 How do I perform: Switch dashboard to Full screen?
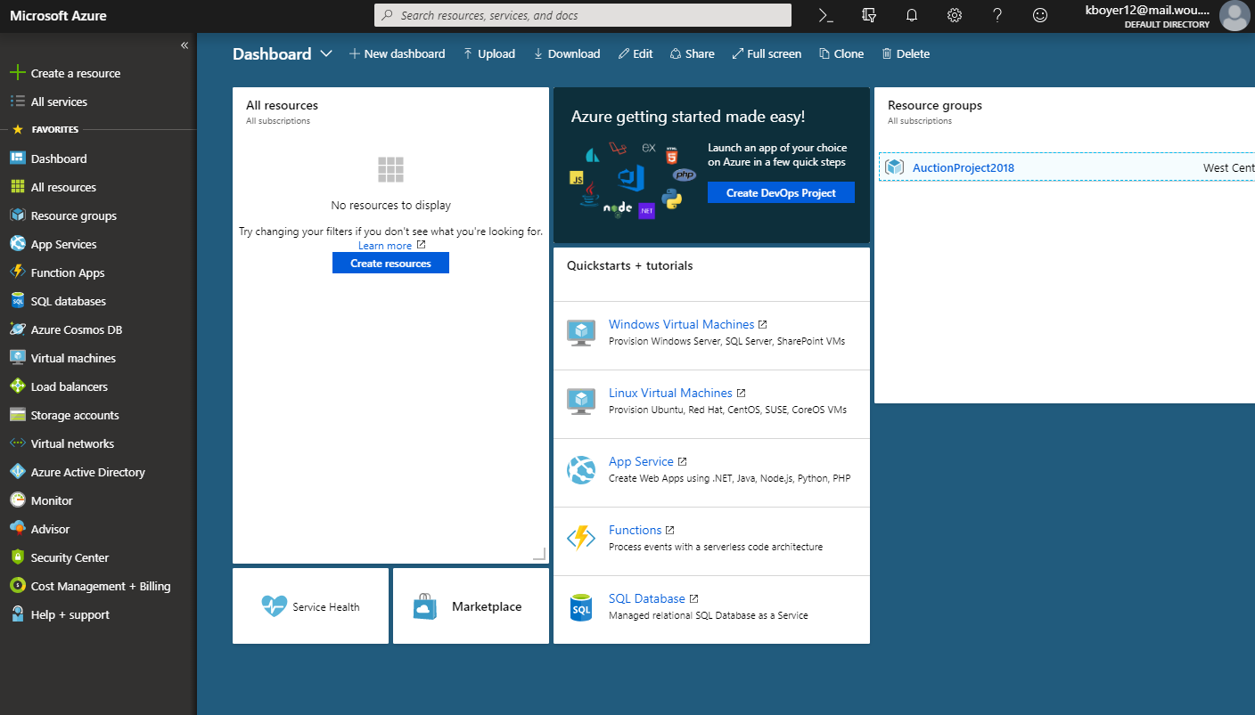[x=767, y=53]
